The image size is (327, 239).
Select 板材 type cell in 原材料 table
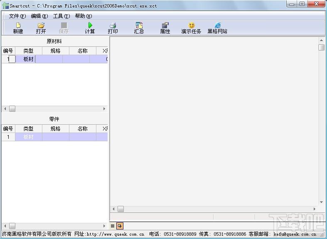tap(28, 59)
